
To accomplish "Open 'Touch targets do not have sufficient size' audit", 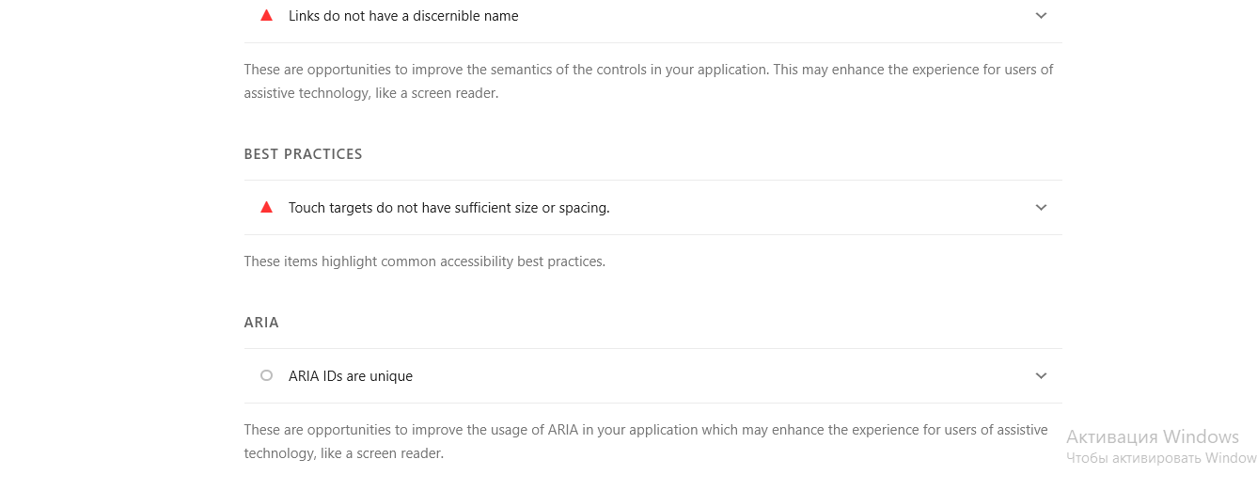I will [448, 208].
